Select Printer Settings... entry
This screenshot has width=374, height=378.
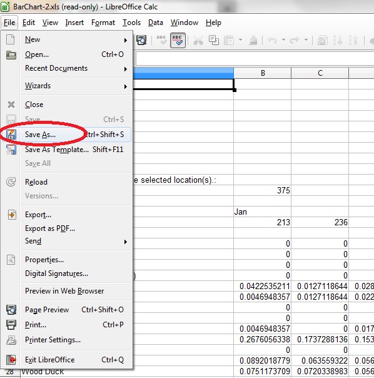[74, 340]
